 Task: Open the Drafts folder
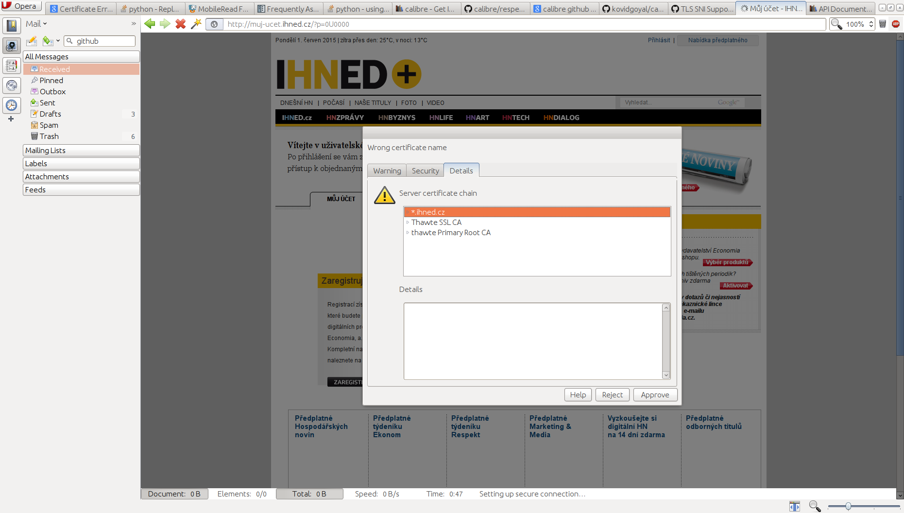(81, 114)
